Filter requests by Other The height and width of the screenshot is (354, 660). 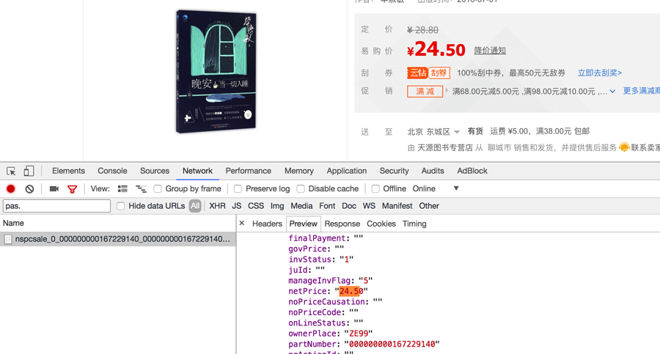429,206
